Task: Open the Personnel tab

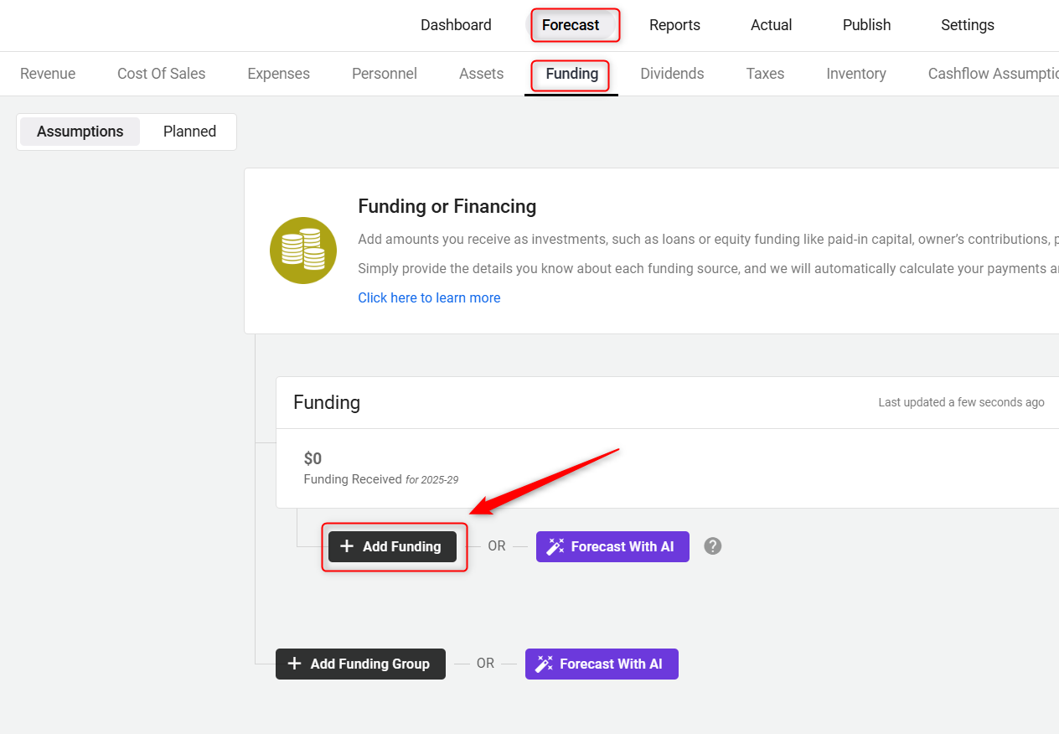Action: [385, 74]
